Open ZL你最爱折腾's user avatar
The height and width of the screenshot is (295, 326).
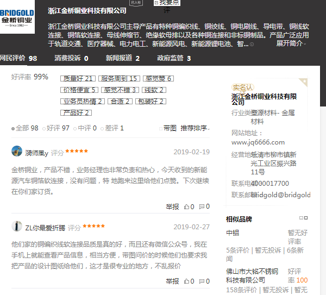coord(17,227)
